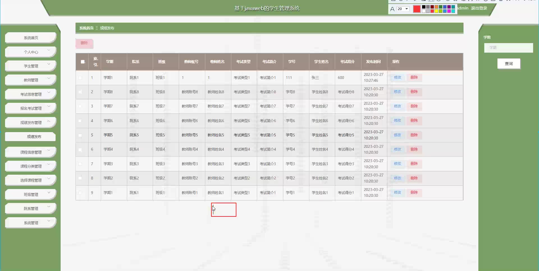Check the checkbox for row 1
The height and width of the screenshot is (271, 539).
click(x=80, y=78)
